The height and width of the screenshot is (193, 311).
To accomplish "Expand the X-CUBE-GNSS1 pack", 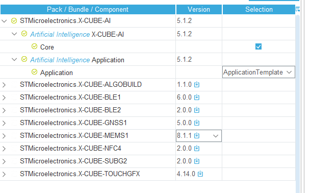I will click(4, 123).
